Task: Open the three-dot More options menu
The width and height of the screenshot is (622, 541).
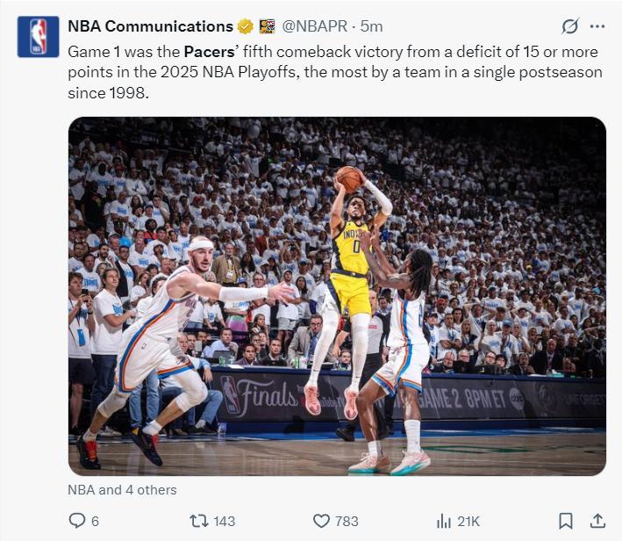Action: tap(597, 26)
